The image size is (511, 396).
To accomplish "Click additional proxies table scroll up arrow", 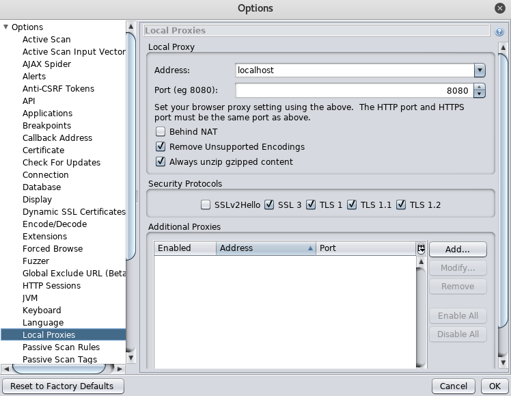I will (421, 262).
